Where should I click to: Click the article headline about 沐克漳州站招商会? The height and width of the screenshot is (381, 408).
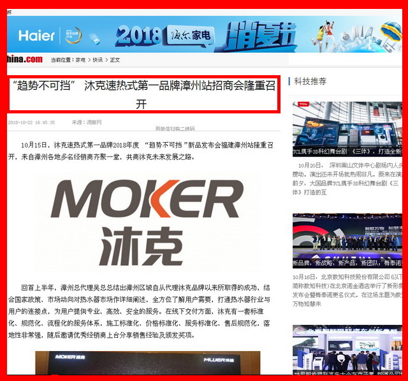pyautogui.click(x=143, y=95)
